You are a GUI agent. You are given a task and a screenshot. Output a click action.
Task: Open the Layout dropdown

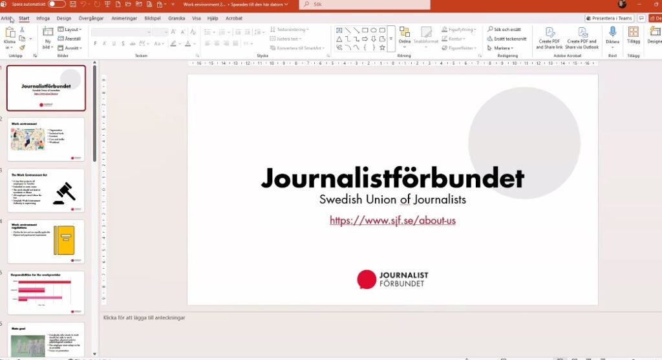(70, 30)
